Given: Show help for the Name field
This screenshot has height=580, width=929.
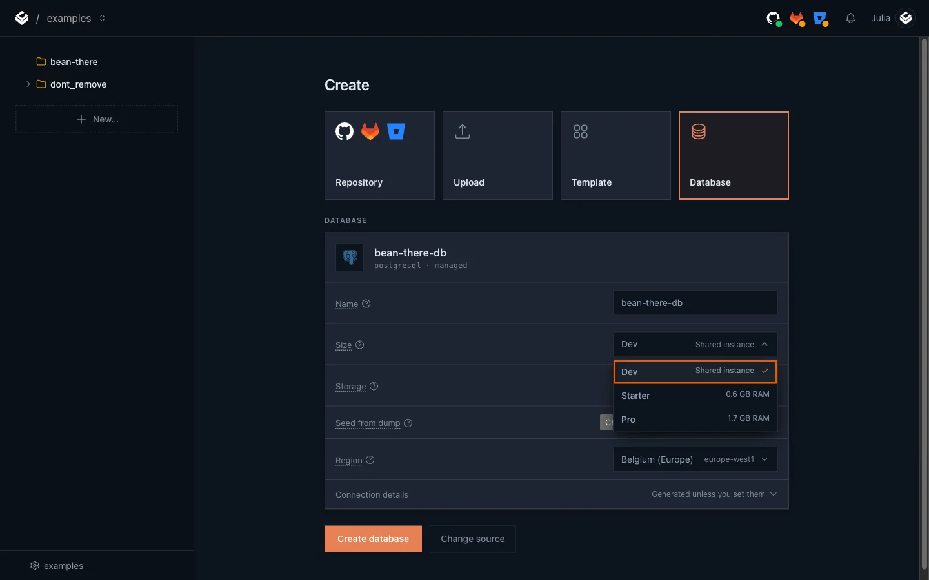Looking at the screenshot, I should pyautogui.click(x=366, y=304).
